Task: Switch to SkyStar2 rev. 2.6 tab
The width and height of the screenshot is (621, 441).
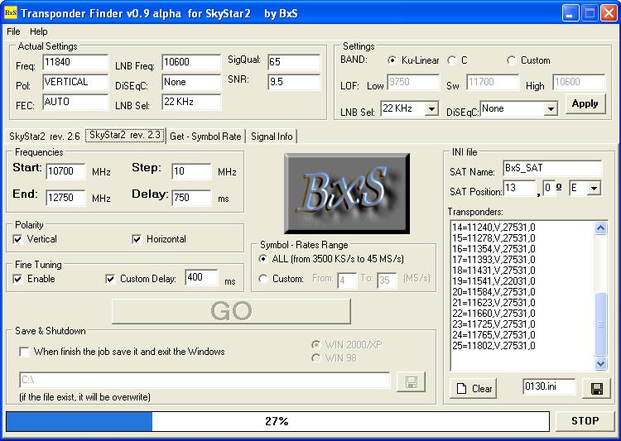Action: [45, 137]
